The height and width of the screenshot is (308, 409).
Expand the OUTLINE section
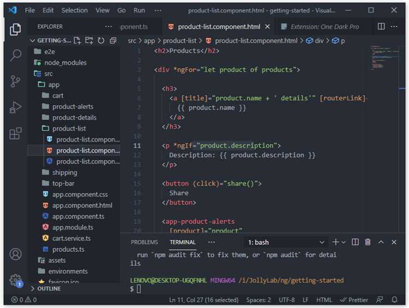pos(49,288)
